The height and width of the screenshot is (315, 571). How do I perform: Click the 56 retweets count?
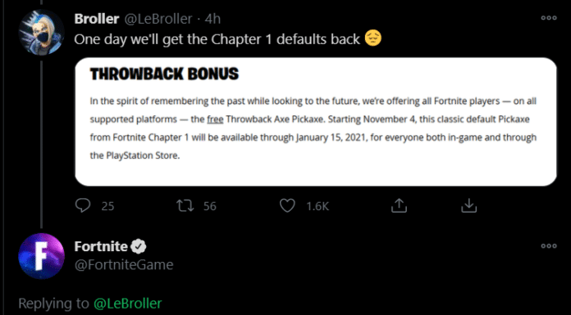(x=210, y=206)
